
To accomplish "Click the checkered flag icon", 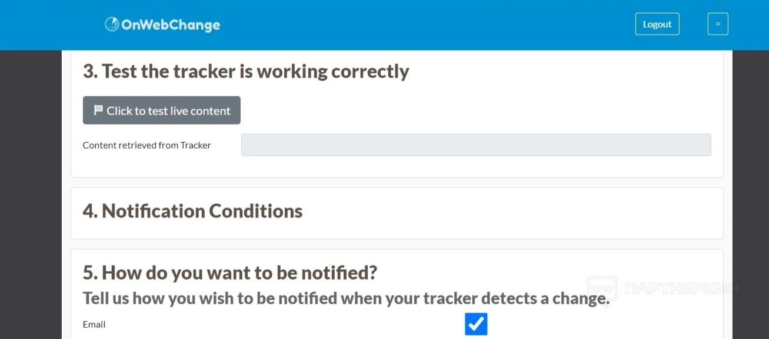I will (98, 110).
